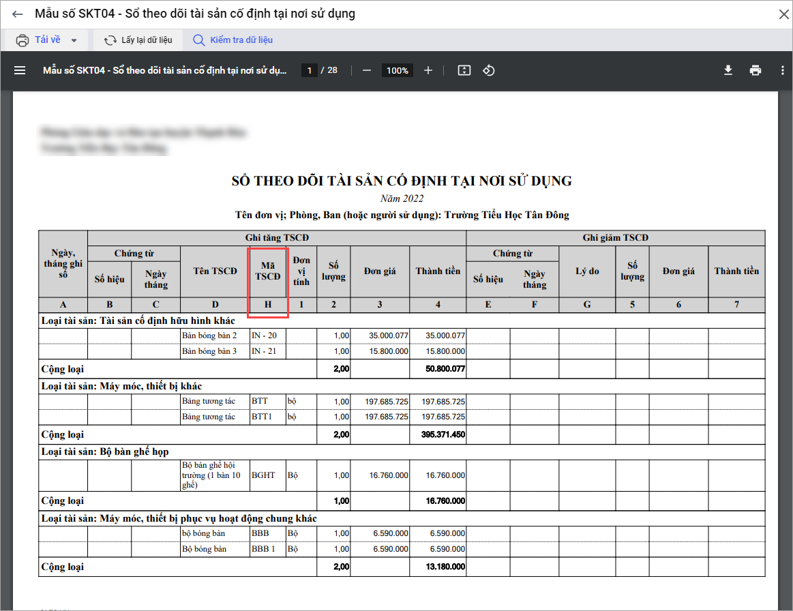
Task: Click the Bảng tương tác BTT1 row
Action: click(209, 416)
